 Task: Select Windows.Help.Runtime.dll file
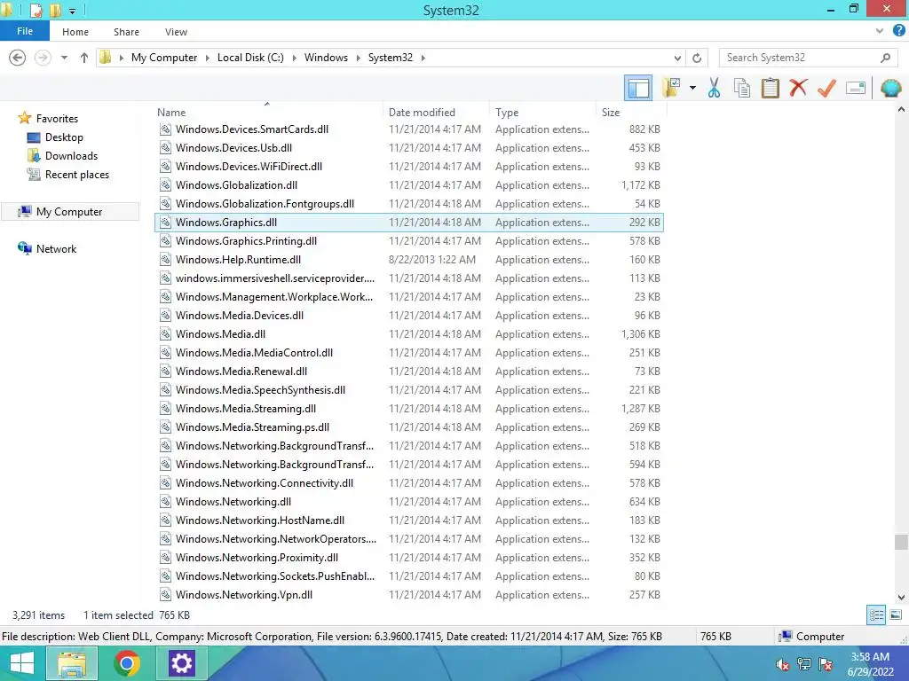pos(408,260)
